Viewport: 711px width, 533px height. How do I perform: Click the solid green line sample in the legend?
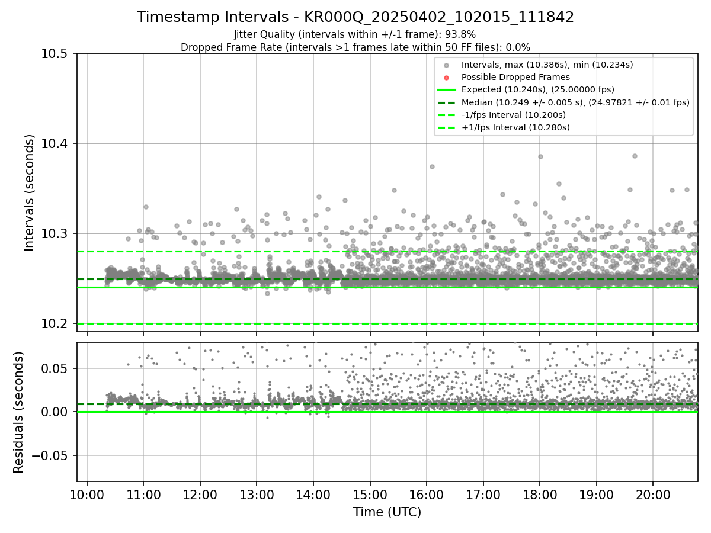click(x=447, y=90)
